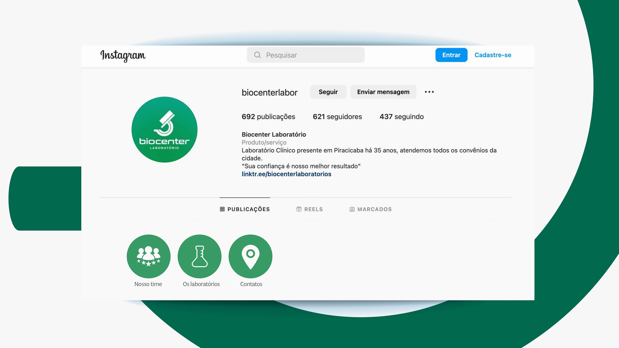Click the biocenterlabor username

[x=269, y=92]
